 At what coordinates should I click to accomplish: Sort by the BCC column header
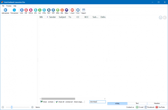[x=88, y=17]
